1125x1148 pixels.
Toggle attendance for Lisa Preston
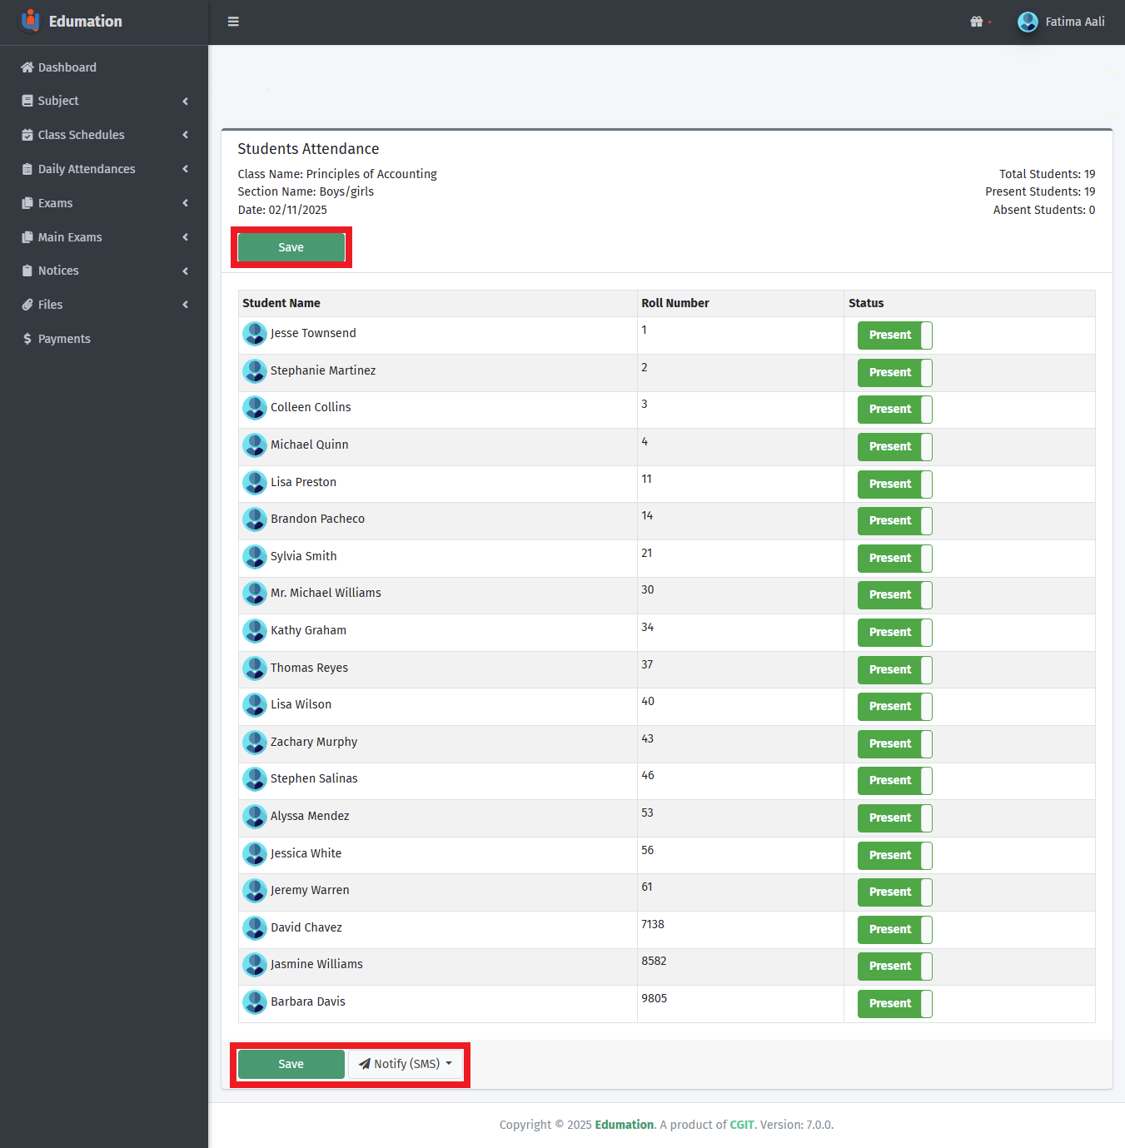pos(894,485)
